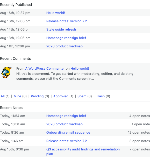Screen dimensions: 150x160
Task: Open Homepage redesign brief in Recent Notes
Action: pos(66,116)
